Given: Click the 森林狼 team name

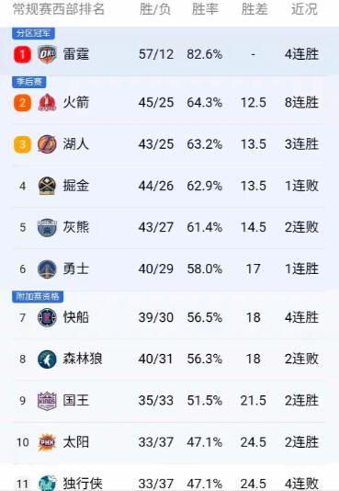Looking at the screenshot, I should (83, 359).
